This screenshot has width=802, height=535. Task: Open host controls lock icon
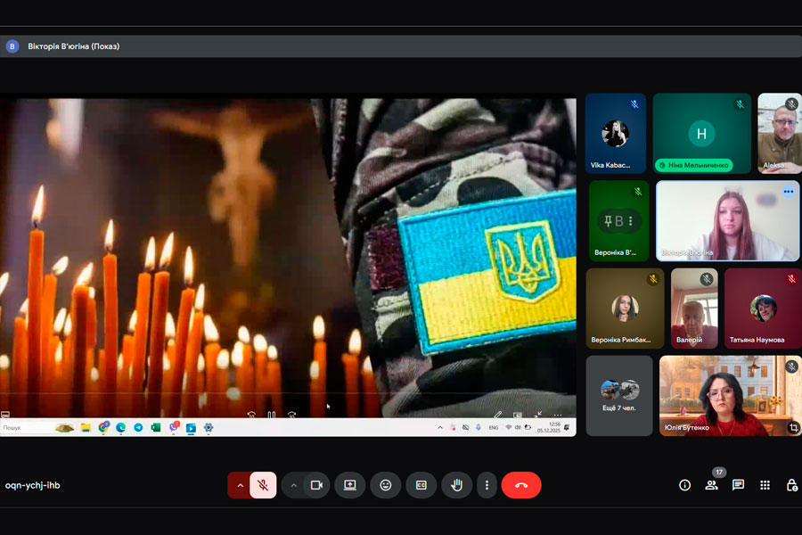point(792,485)
